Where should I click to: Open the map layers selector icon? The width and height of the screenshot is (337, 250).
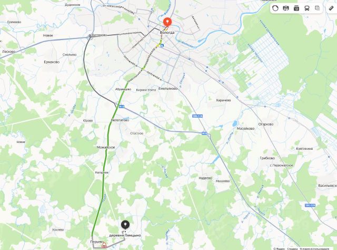317,8
